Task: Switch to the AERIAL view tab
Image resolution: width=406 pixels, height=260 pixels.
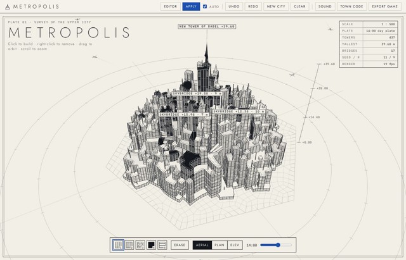Action: click(x=202, y=245)
